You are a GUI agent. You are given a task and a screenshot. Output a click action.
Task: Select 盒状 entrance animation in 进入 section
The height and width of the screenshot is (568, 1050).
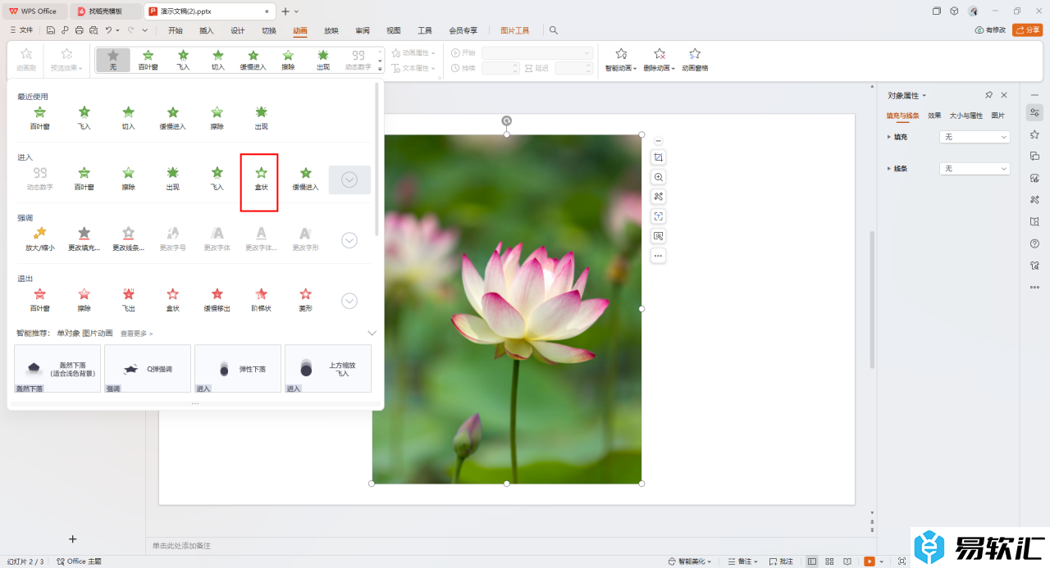pos(261,179)
